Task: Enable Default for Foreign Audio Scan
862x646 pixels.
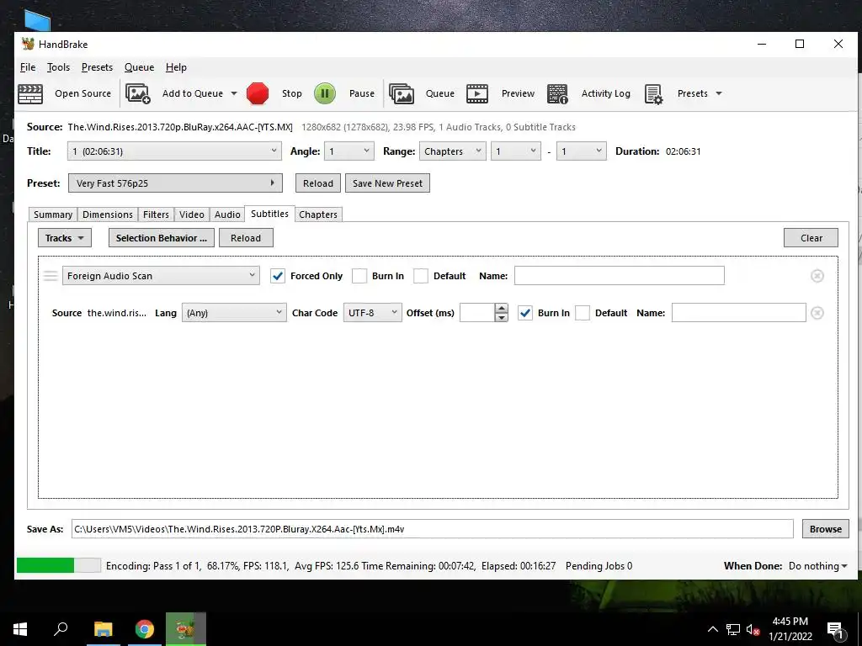Action: pyautogui.click(x=421, y=276)
